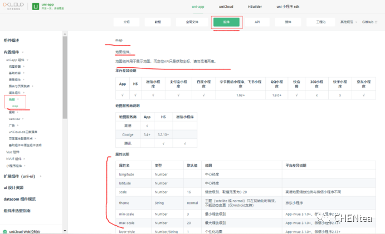
Task: Expand the 小程序组件 sidebar item
Action: (16, 166)
